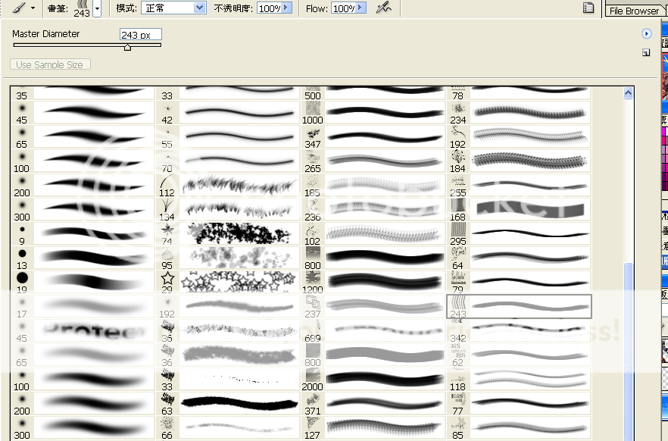Open the brush picker flyout menu arrow
Viewport: 668px width, 441px height.
pos(646,34)
